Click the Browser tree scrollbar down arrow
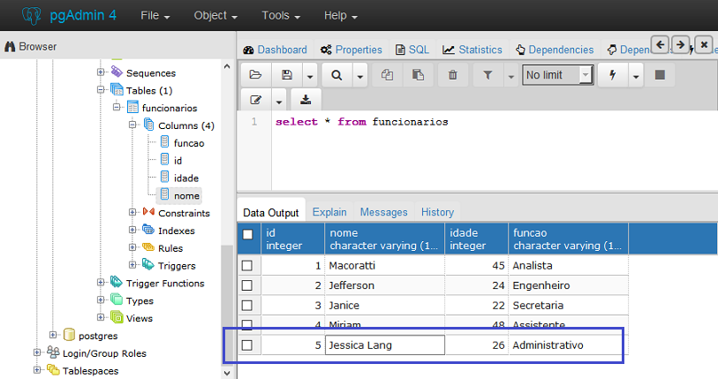The width and height of the screenshot is (718, 379). click(x=227, y=373)
